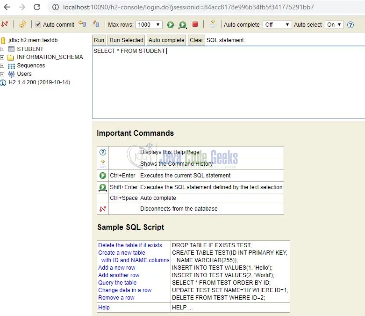Select the Users label in the tree

[x=24, y=74]
